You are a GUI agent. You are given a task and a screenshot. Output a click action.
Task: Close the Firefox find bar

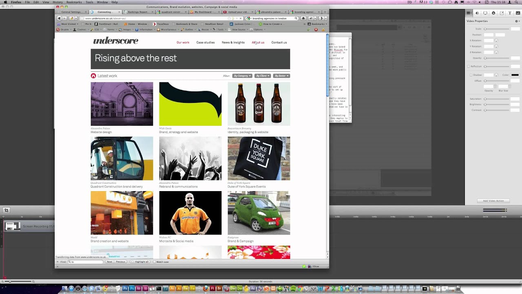(x=58, y=262)
